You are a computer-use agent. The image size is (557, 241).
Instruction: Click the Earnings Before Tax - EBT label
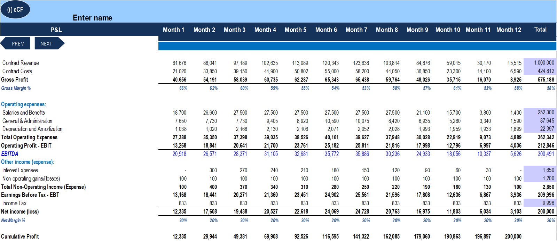coord(30,195)
